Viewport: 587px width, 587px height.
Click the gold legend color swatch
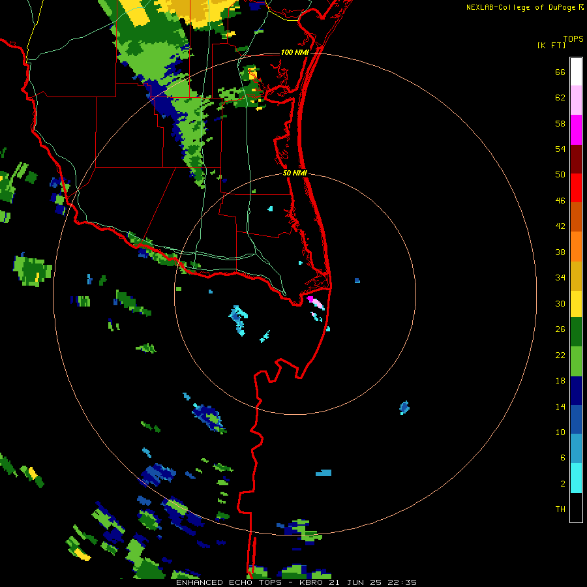576,276
